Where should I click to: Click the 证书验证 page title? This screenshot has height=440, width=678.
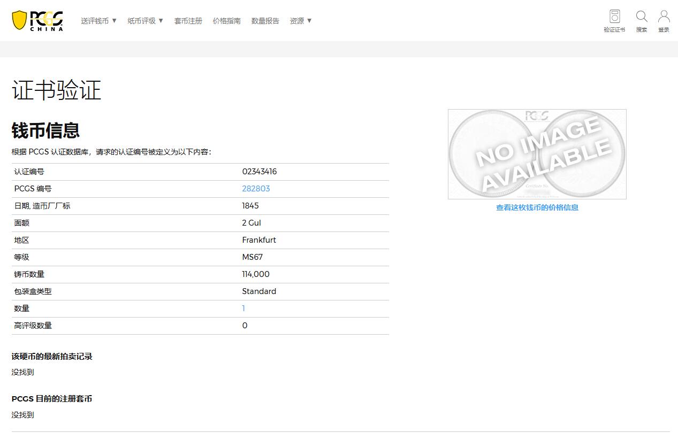57,90
